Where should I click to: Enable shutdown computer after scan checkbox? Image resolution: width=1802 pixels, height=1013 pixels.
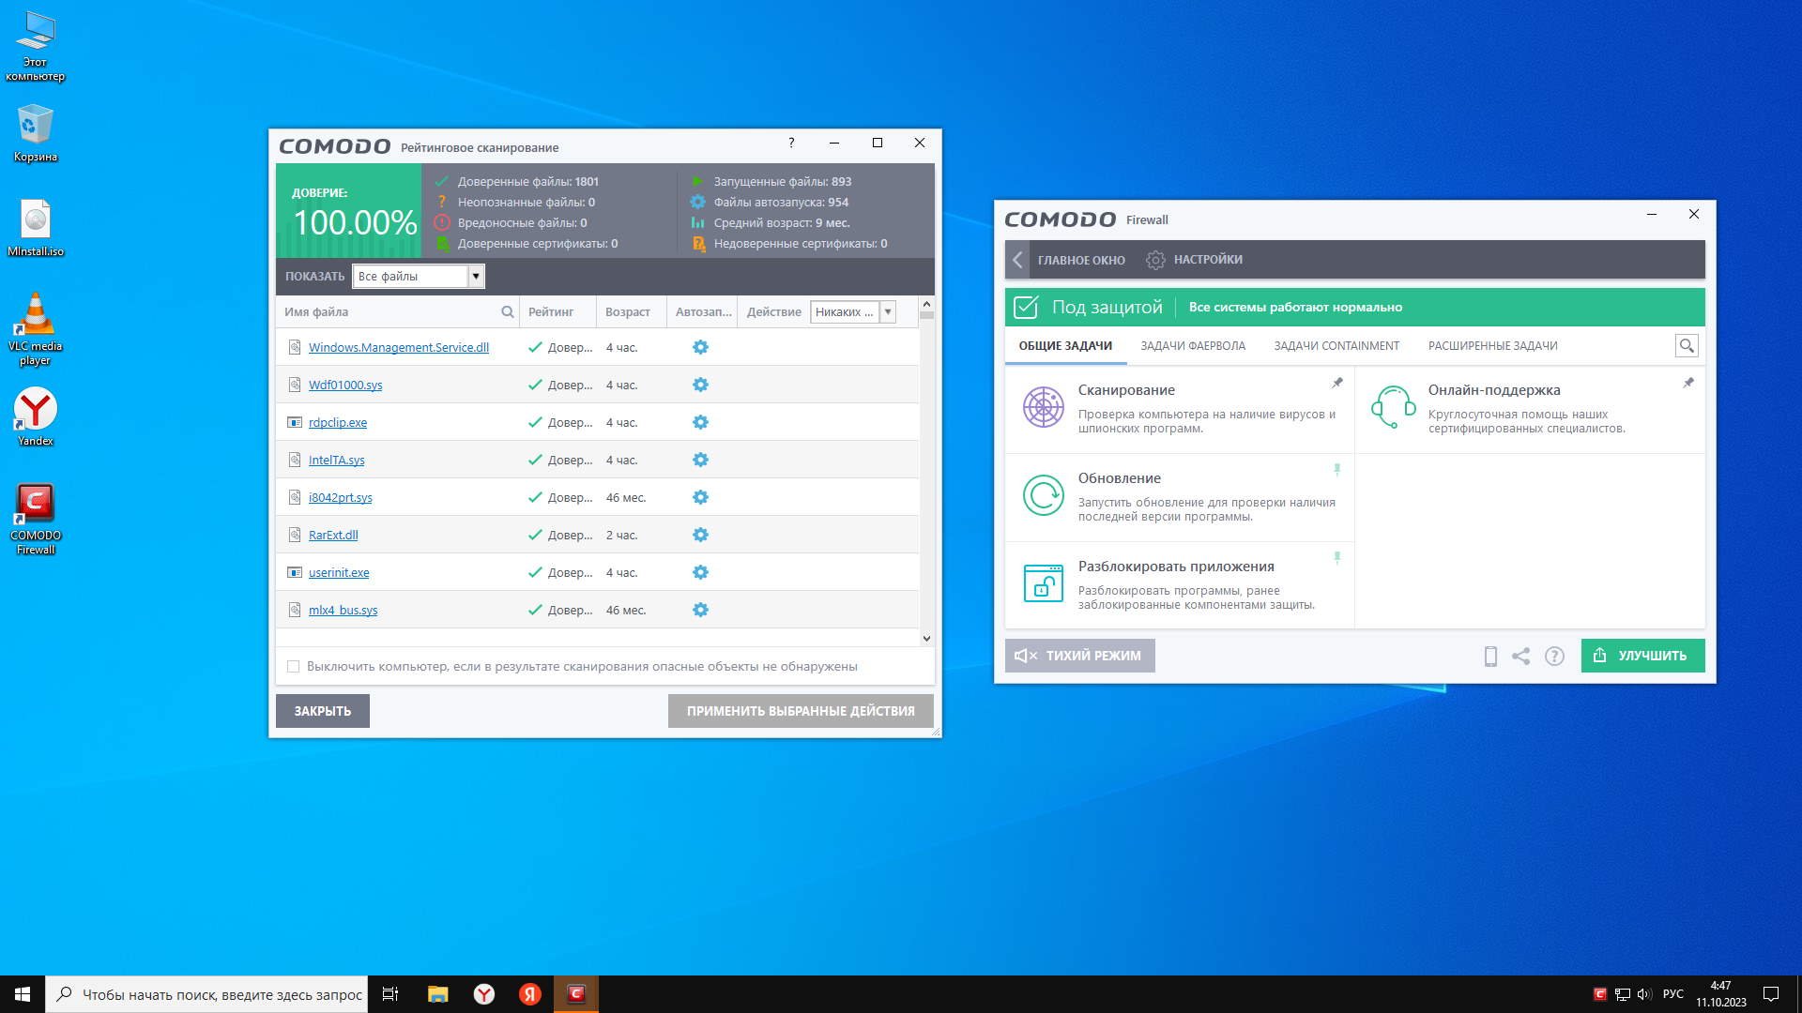coord(294,667)
